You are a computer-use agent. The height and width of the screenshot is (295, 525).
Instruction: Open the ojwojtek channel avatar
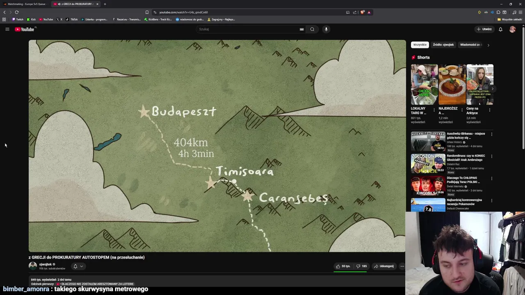33,265
